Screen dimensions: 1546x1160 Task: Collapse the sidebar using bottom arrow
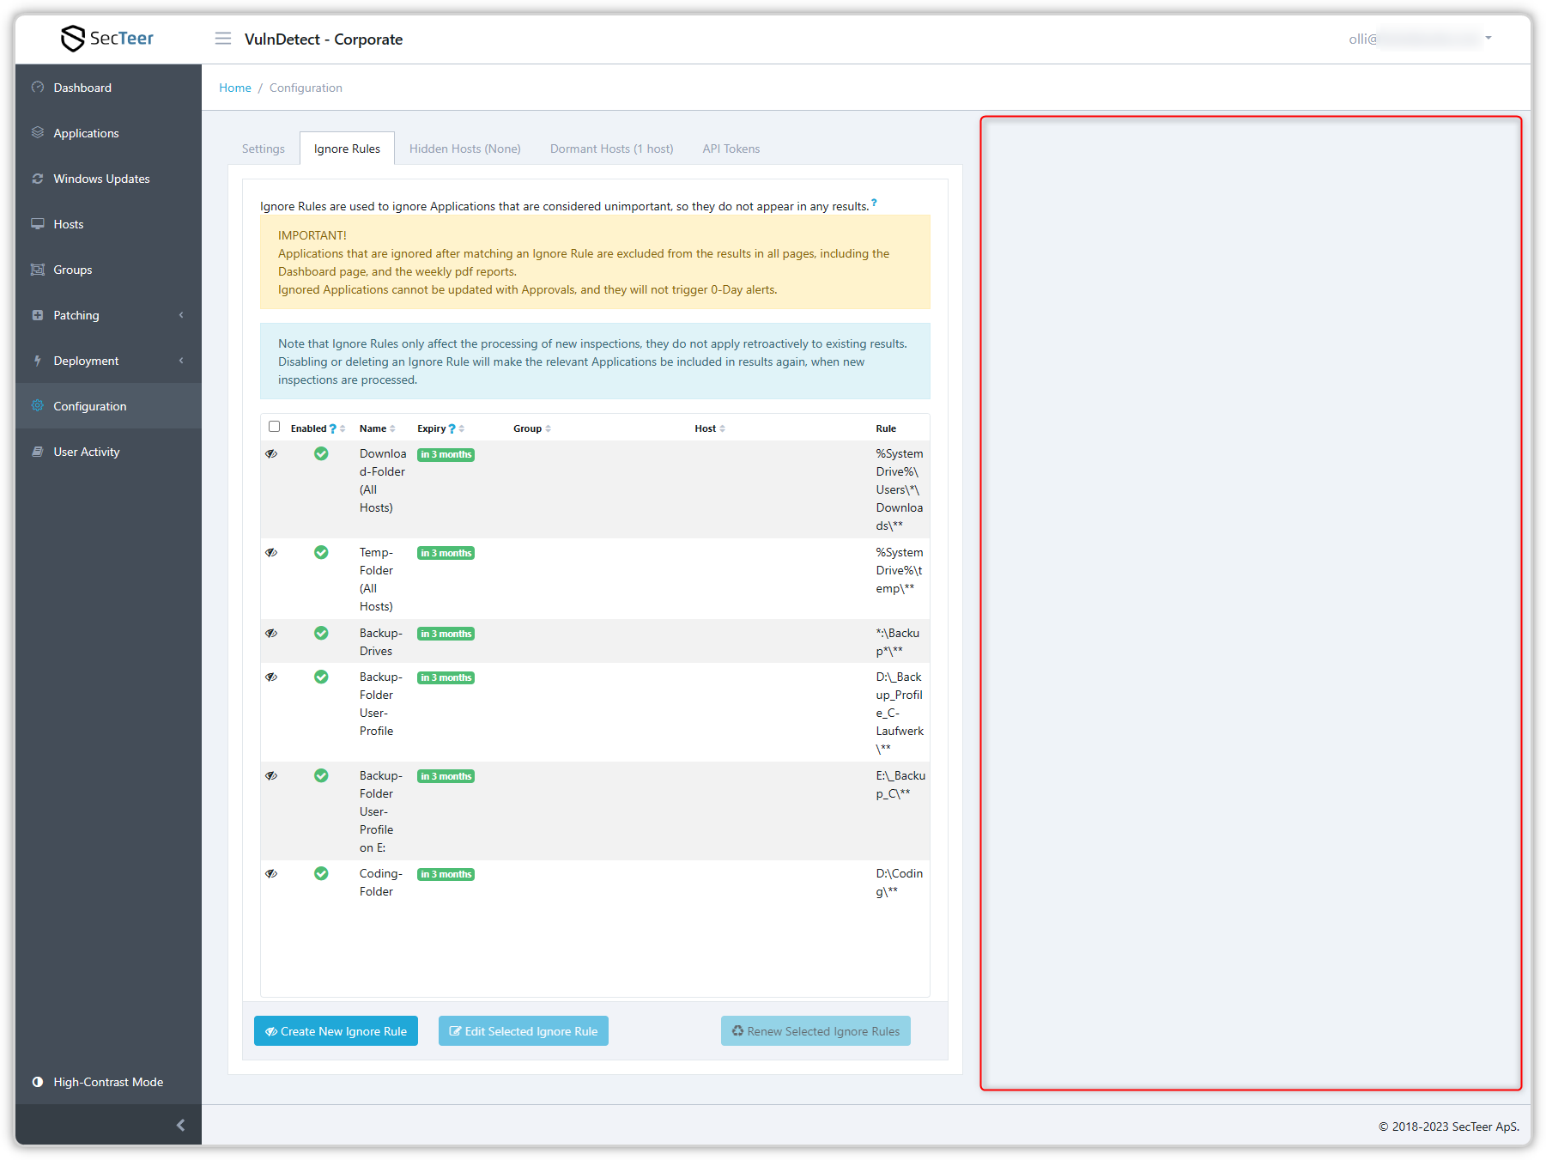pos(180,1125)
